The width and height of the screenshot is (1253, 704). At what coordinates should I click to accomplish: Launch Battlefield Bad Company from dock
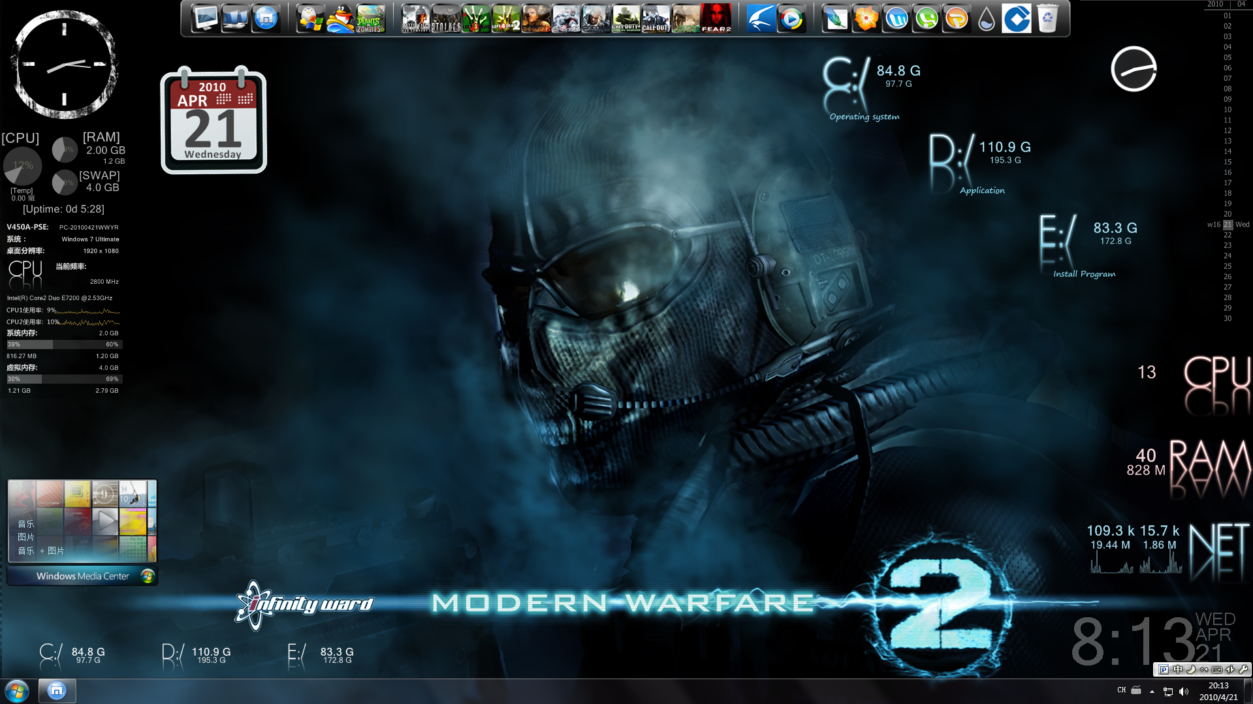pyautogui.click(x=415, y=18)
